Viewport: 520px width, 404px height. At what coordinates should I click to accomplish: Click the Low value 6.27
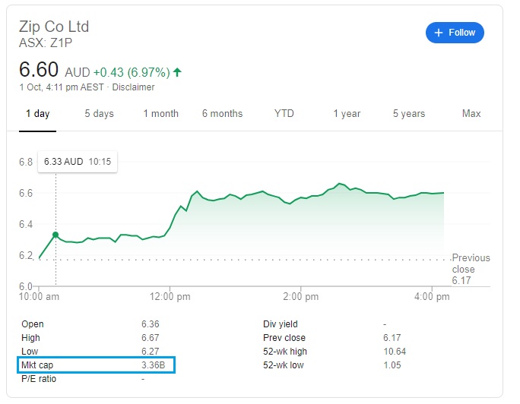click(151, 352)
